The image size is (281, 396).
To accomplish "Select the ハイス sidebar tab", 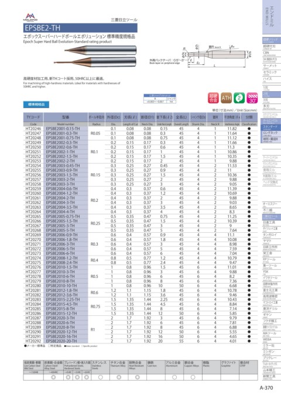I will [x=272, y=80].
